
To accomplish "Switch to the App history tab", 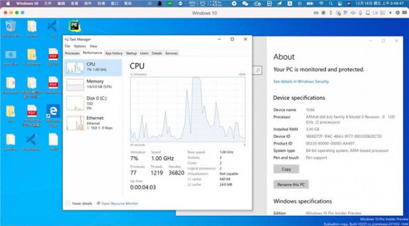I will click(x=114, y=53).
